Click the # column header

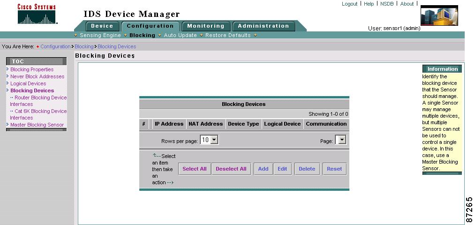tap(143, 124)
